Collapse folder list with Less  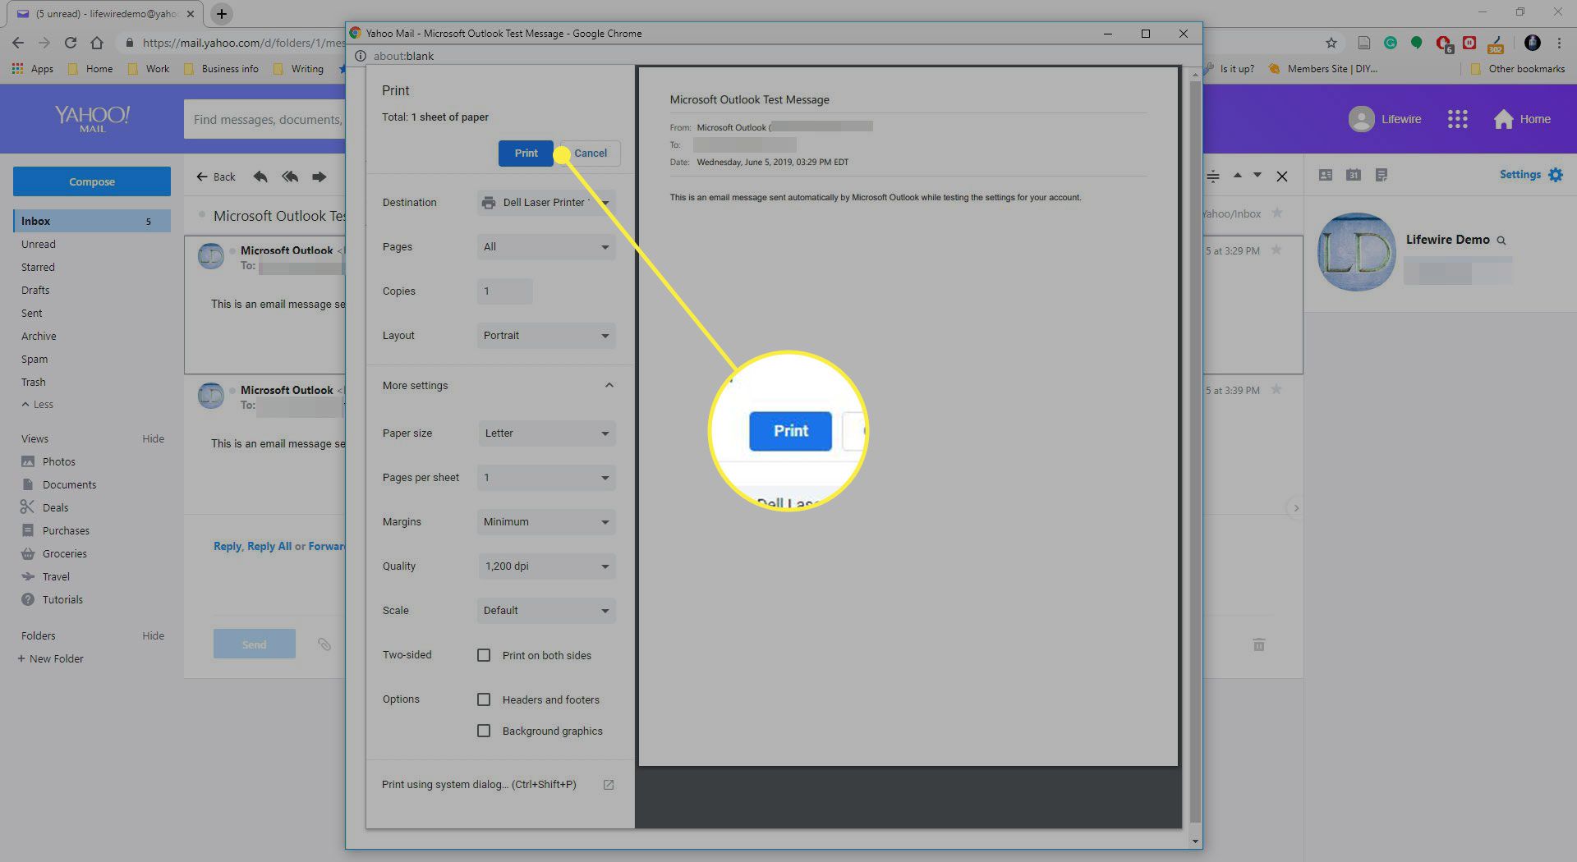pos(38,405)
